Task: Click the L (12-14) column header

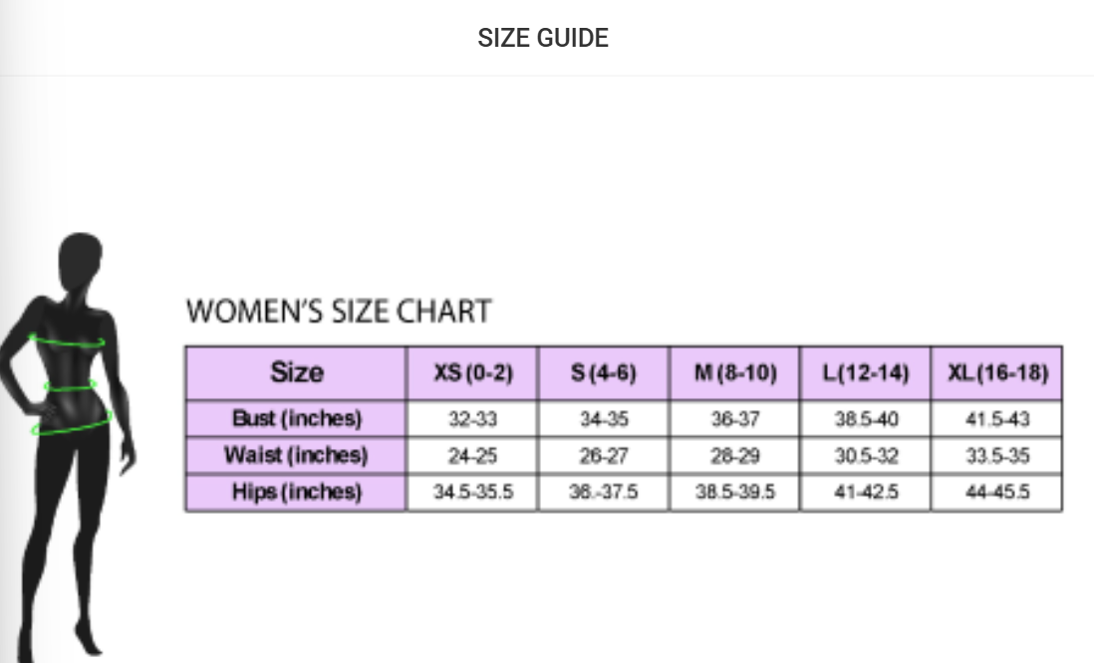Action: tap(866, 373)
